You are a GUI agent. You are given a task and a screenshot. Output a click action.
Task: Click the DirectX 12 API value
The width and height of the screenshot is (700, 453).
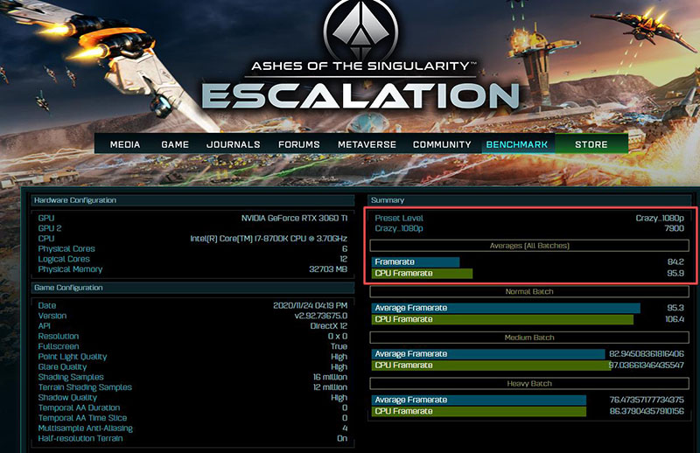click(x=329, y=326)
